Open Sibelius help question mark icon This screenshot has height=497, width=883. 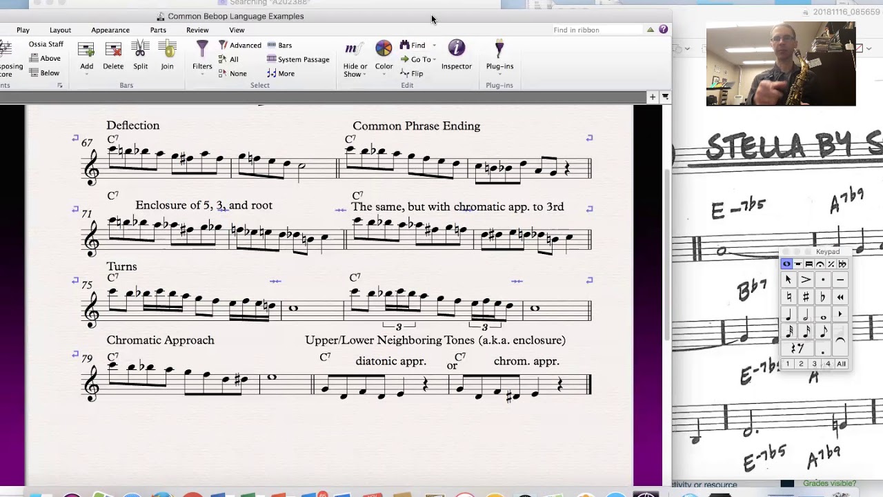(663, 30)
